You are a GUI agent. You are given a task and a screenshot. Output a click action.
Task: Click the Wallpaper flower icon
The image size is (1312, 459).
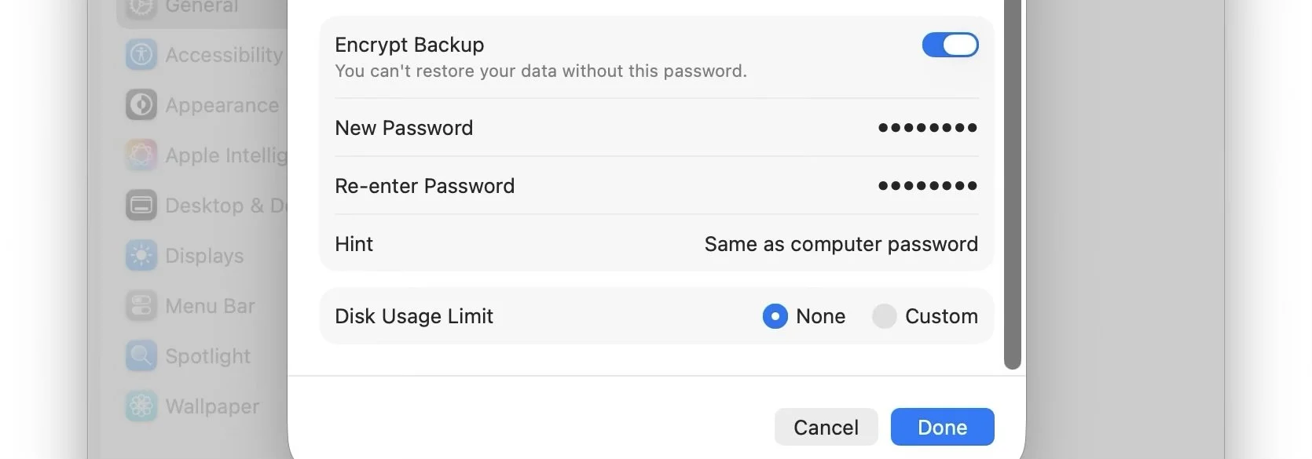(x=141, y=406)
